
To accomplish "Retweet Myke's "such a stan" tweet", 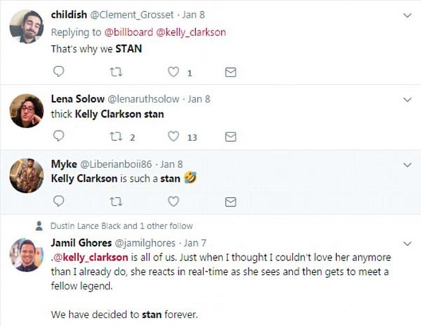I will pos(115,201).
